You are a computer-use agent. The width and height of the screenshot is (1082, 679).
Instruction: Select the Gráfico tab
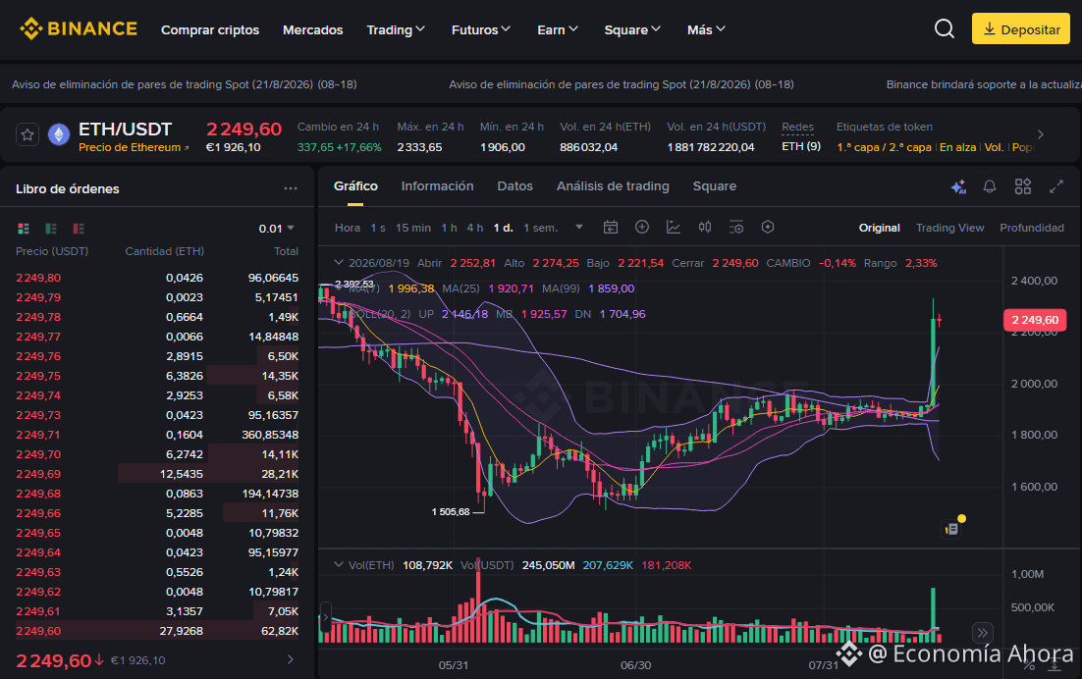tap(355, 186)
